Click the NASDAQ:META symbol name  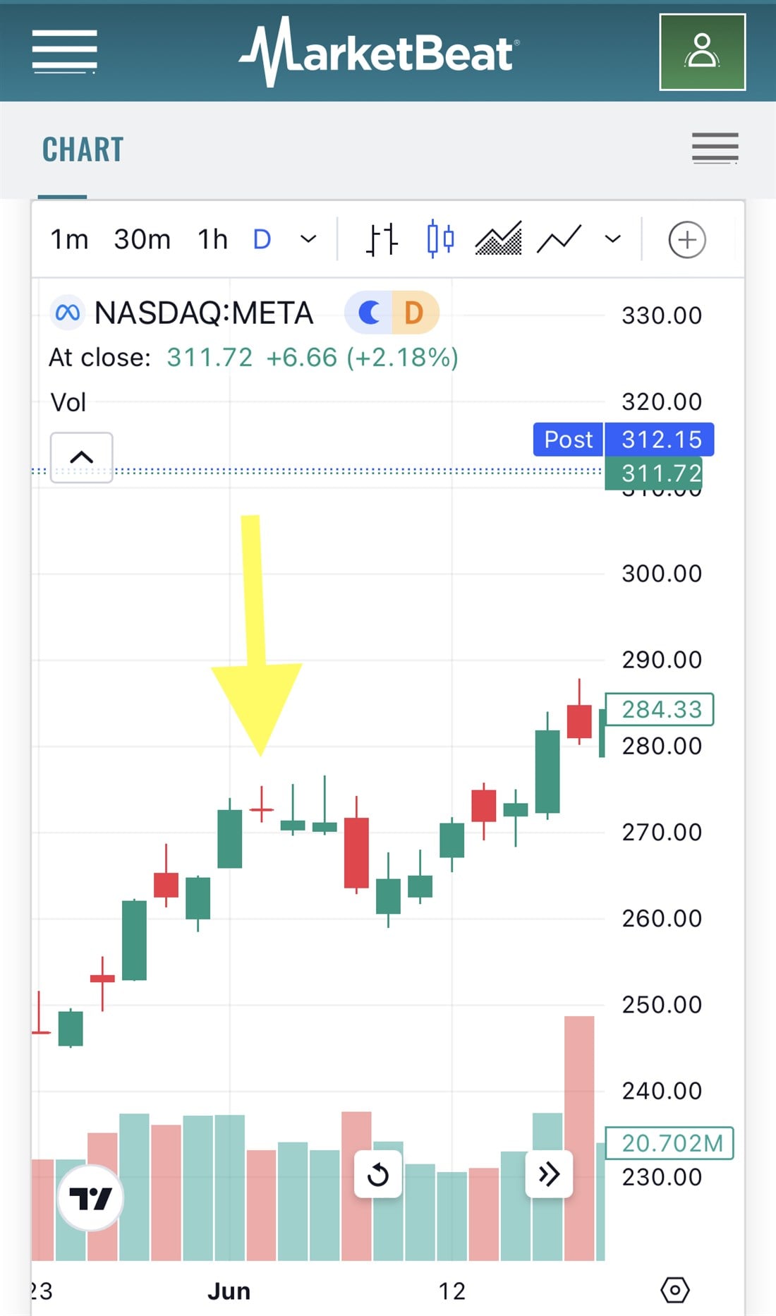[203, 313]
